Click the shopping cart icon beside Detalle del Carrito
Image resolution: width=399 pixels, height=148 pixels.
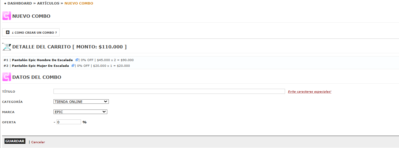coord(7,47)
